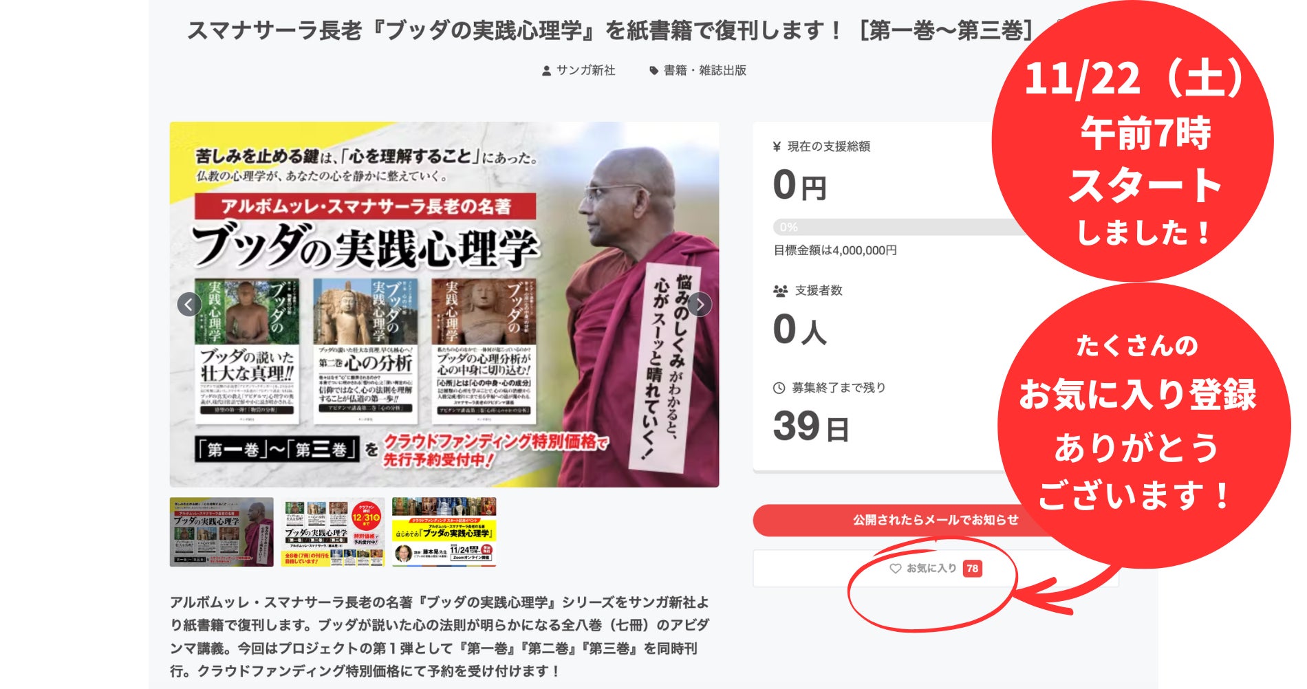Click the project title heading text

(609, 31)
